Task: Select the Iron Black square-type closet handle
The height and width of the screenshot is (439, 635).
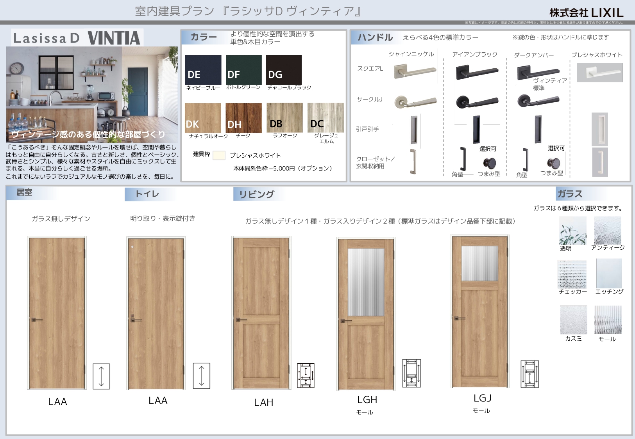Action: pos(463,159)
